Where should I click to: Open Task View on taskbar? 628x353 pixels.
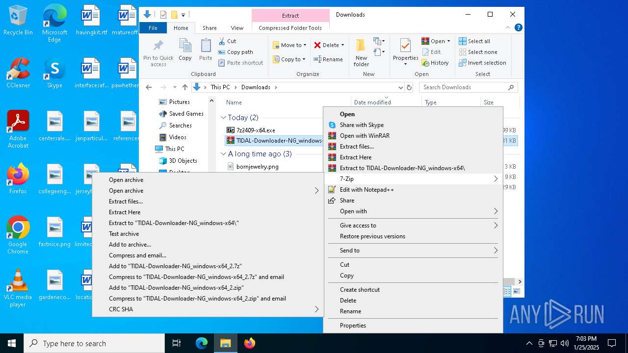click(177, 343)
